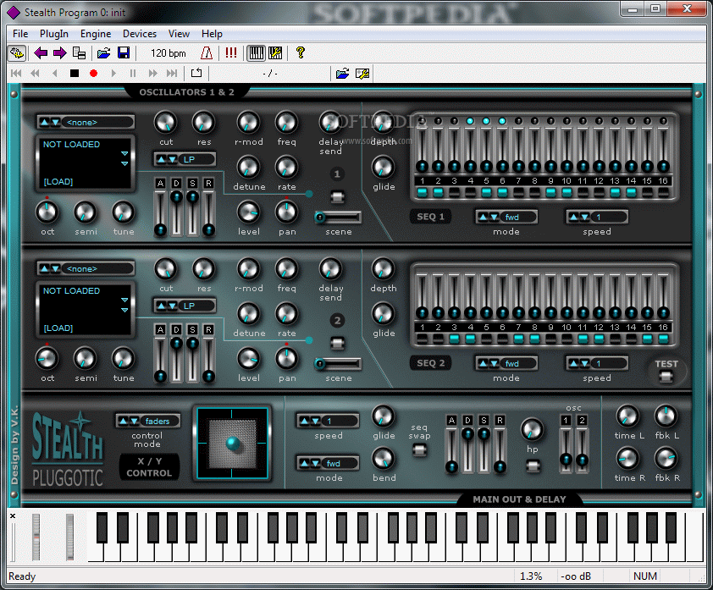Click the play triangle in transport bar
The height and width of the screenshot is (590, 713).
(113, 73)
